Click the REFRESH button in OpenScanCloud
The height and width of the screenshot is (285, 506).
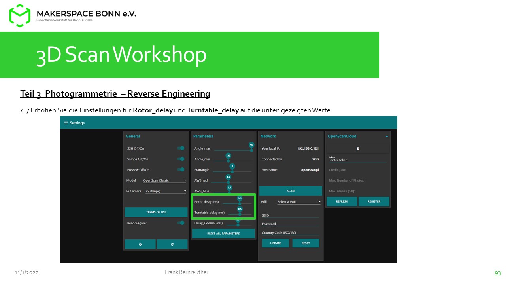342,201
